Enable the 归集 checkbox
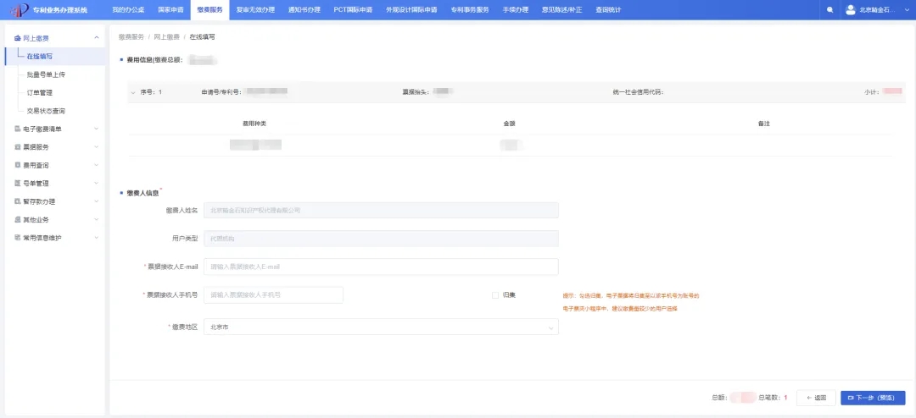 click(494, 295)
